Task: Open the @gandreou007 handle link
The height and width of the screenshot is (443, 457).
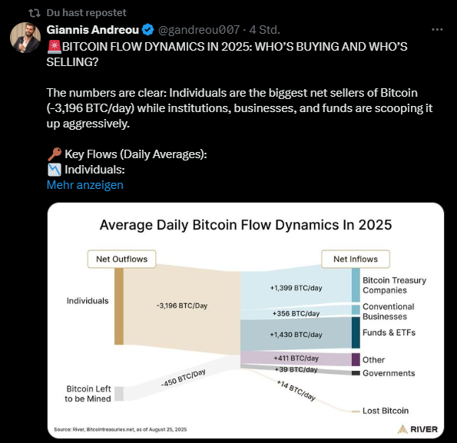Action: (199, 30)
